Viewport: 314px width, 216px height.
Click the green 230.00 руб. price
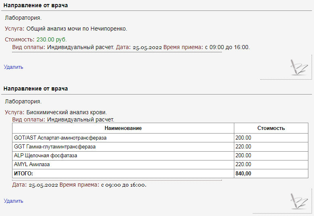click(x=52, y=39)
